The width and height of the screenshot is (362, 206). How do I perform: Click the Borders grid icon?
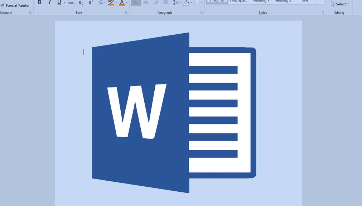197,3
